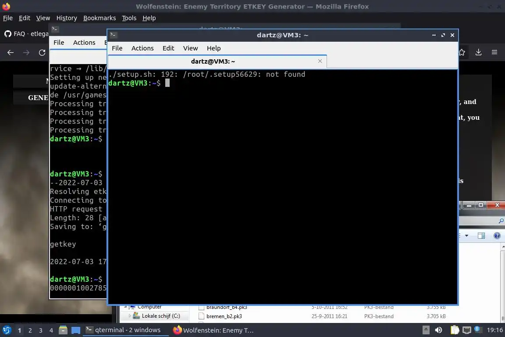Open the Firefox View menu
Screen dimensions: 505x337
43,18
